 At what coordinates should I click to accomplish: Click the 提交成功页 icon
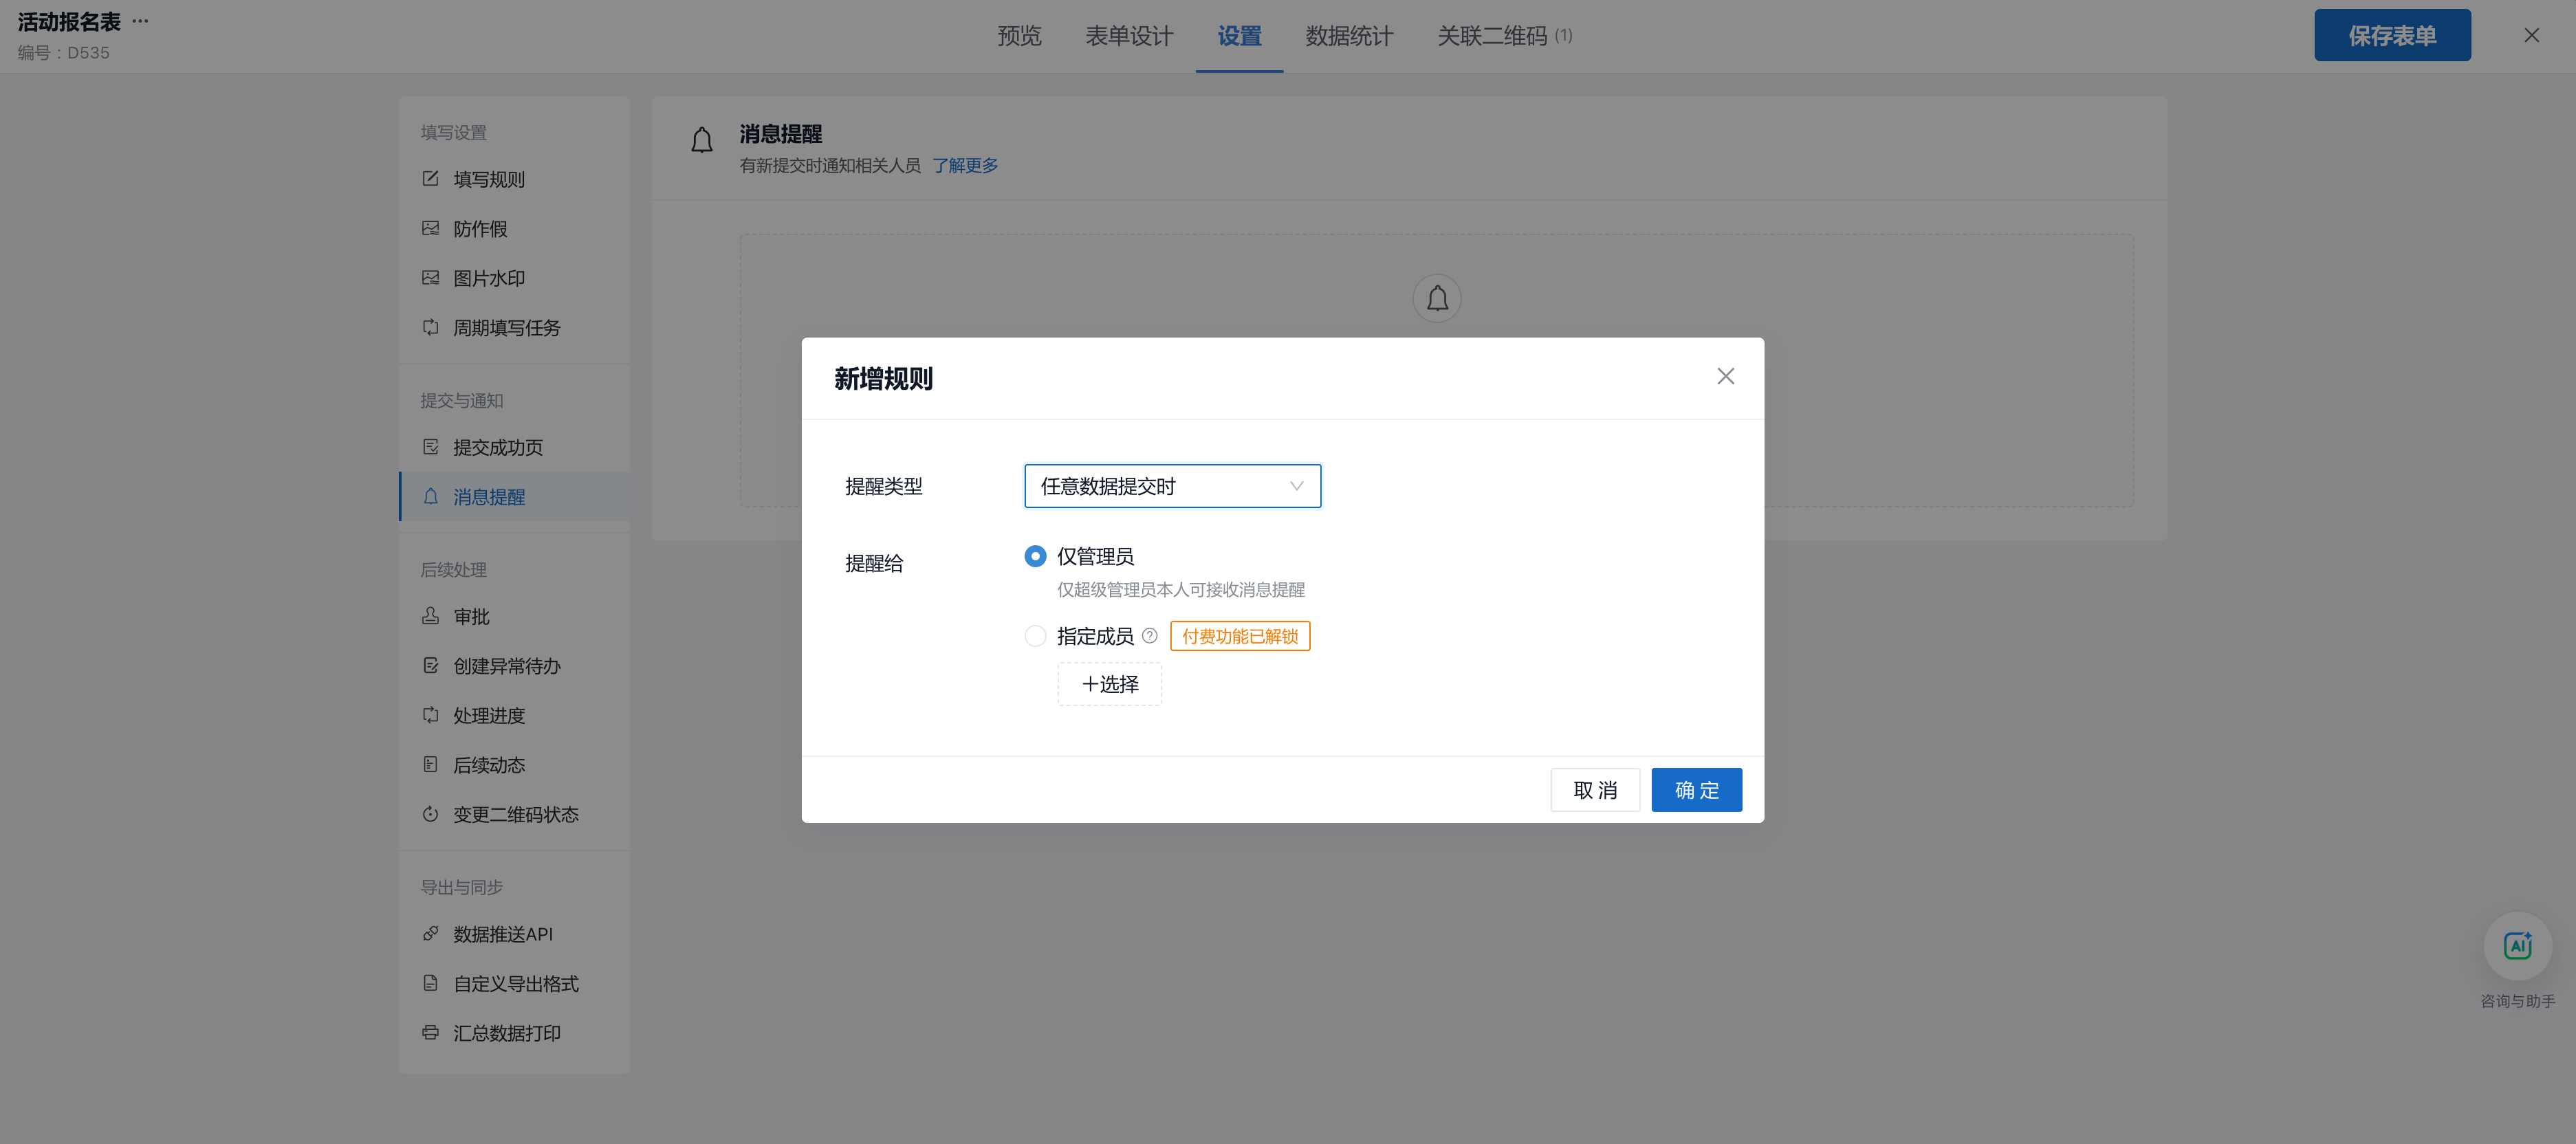[430, 447]
